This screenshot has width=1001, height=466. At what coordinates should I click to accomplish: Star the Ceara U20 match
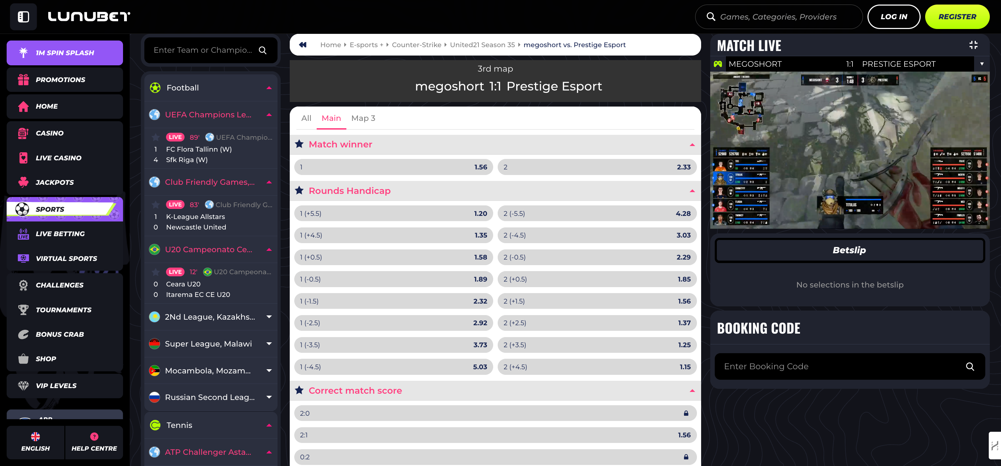click(156, 272)
